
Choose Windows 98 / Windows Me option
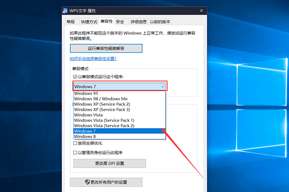[x=119, y=99]
